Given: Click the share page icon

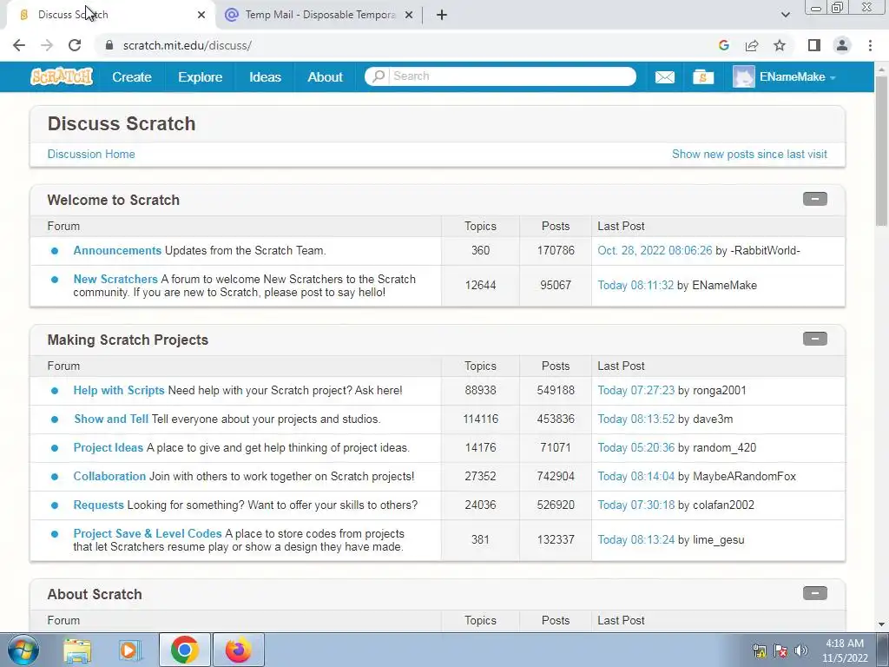Looking at the screenshot, I should [x=752, y=45].
